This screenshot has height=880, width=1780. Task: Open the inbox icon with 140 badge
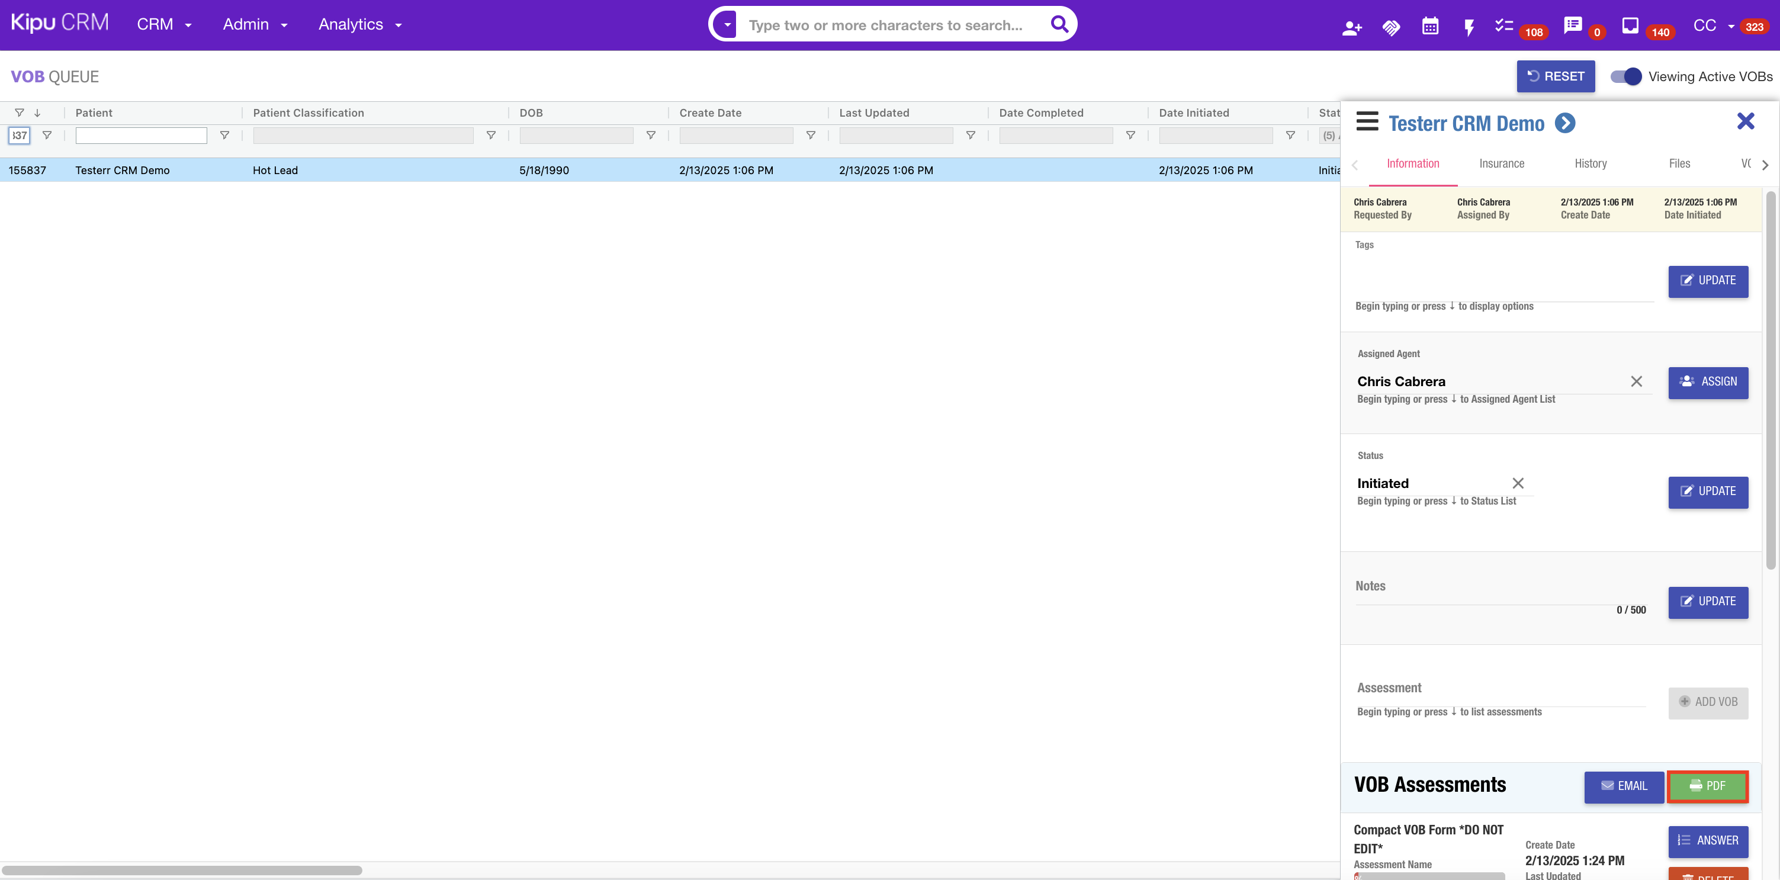tap(1630, 26)
